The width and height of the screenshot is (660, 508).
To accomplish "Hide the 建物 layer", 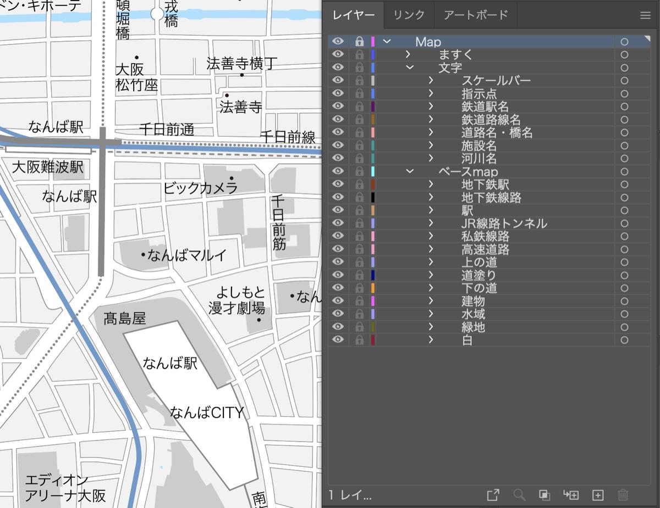I will [339, 301].
